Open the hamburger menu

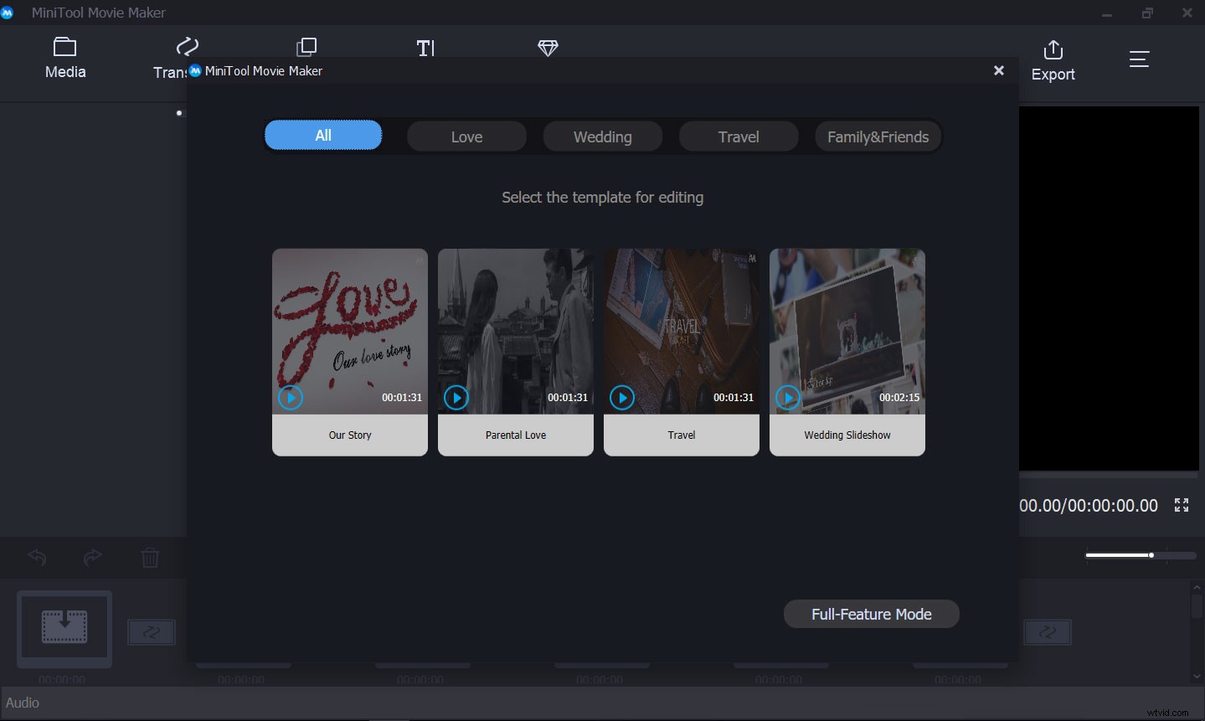click(x=1138, y=59)
